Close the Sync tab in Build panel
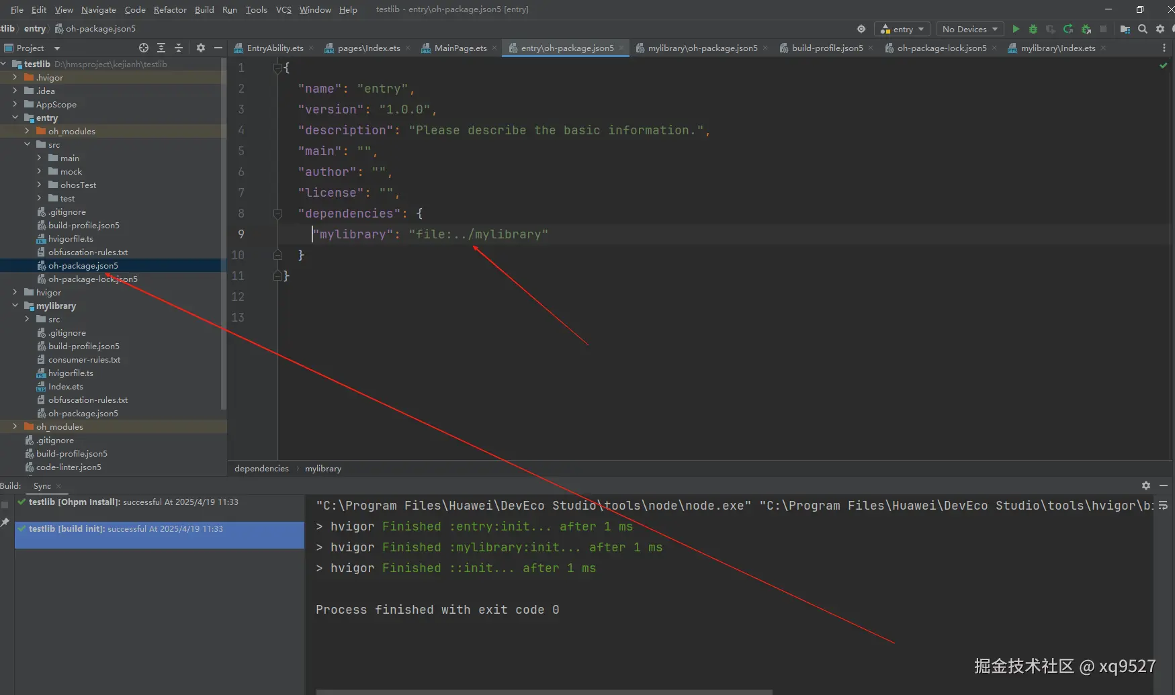 [x=58, y=486]
